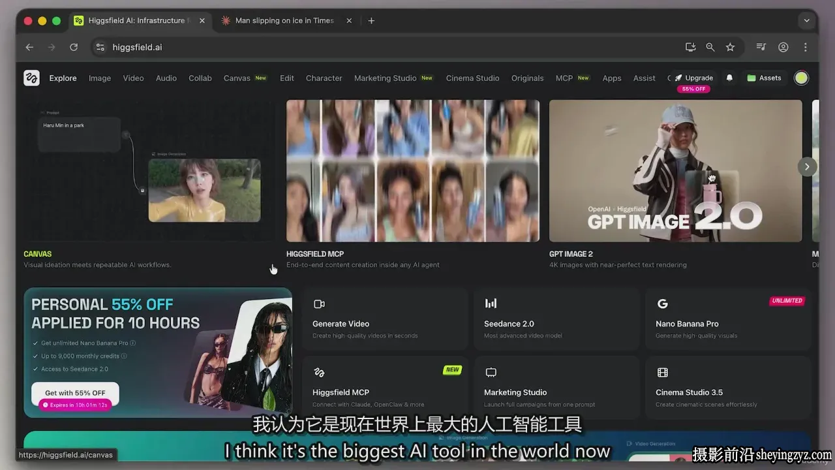Open Cinema Studio in the nav bar
The width and height of the screenshot is (835, 470).
pos(472,78)
